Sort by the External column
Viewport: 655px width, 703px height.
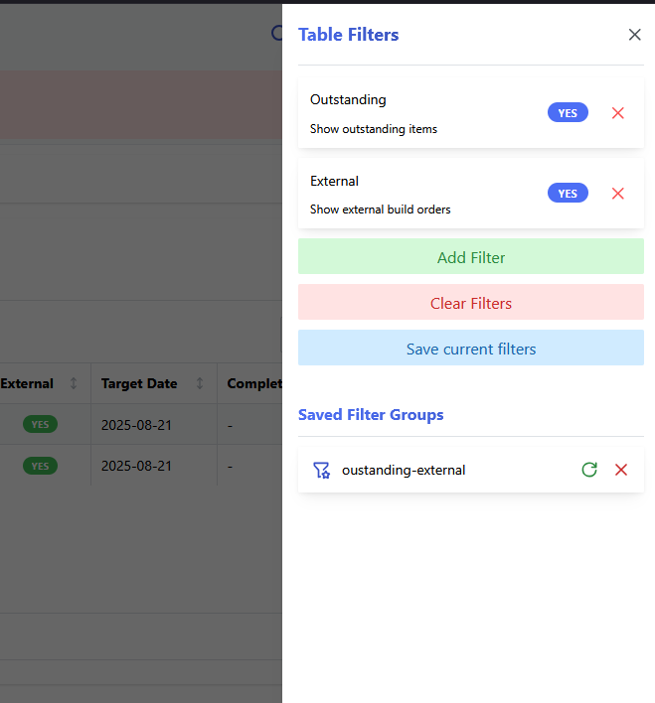pyautogui.click(x=74, y=383)
